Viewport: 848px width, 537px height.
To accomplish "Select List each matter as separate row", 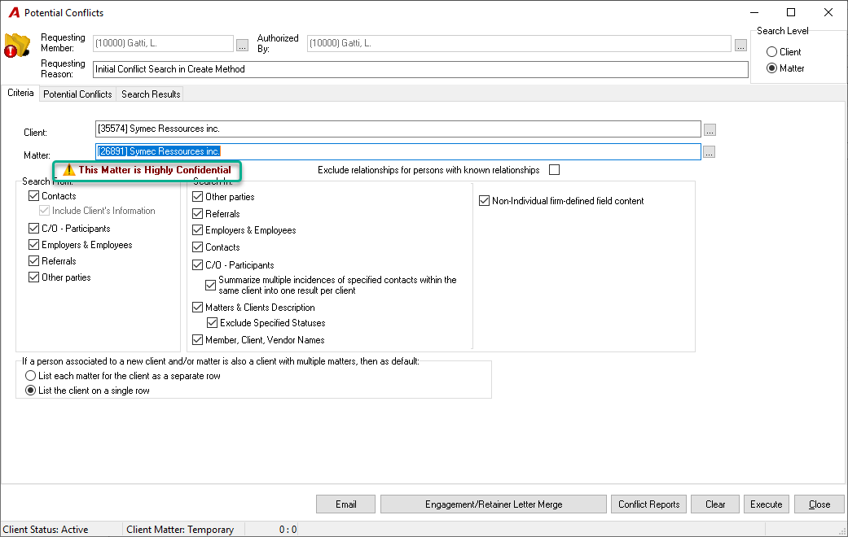I will [30, 375].
